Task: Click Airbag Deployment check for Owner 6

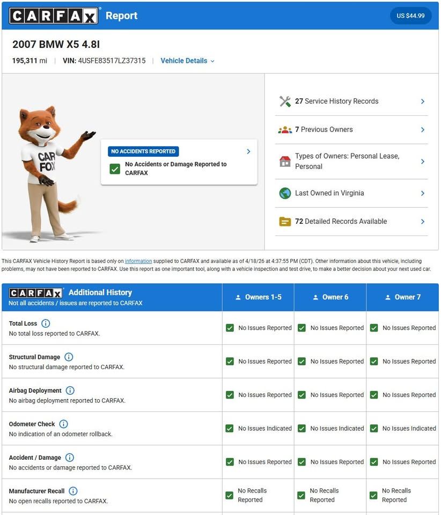Action: (302, 395)
